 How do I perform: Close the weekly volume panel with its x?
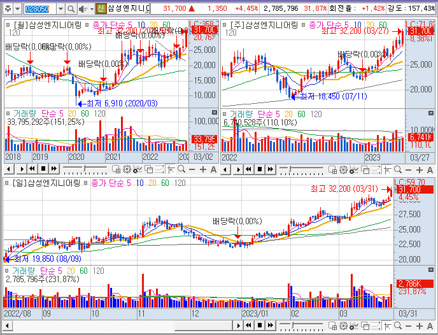coord(431,113)
